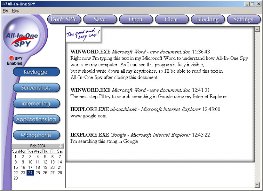Screen dimensions: 263x191
Task: Click the 'I'm searching this string in Google' line
Action: 104,141
